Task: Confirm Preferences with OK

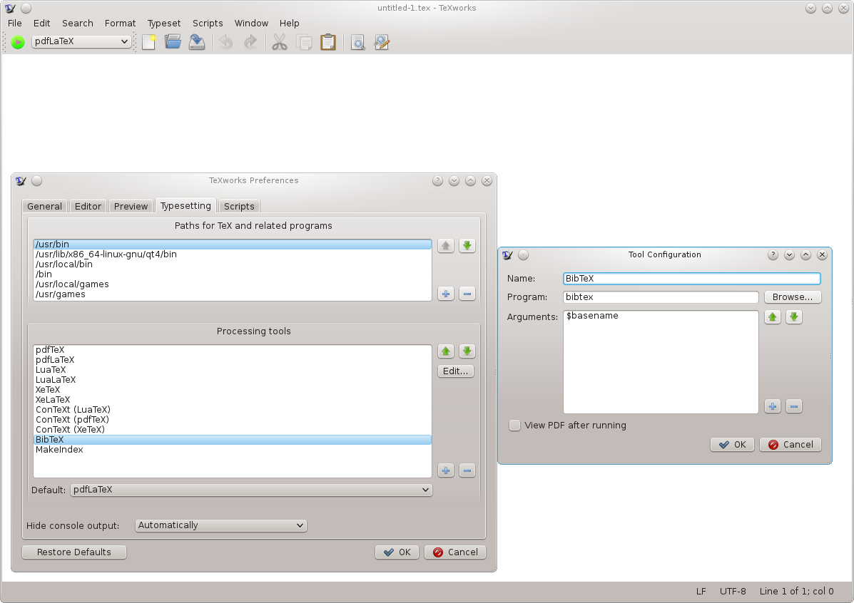Action: 397,552
